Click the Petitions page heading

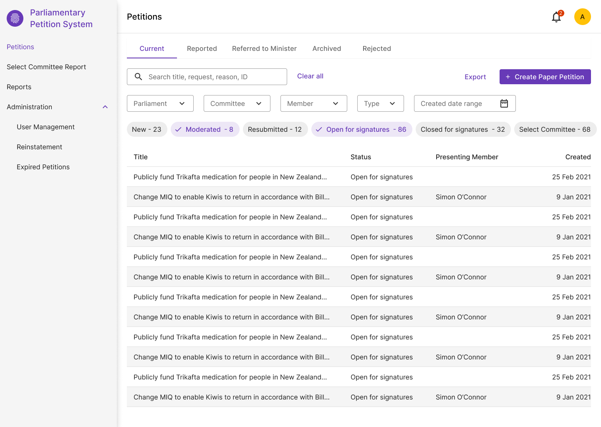[x=144, y=17]
